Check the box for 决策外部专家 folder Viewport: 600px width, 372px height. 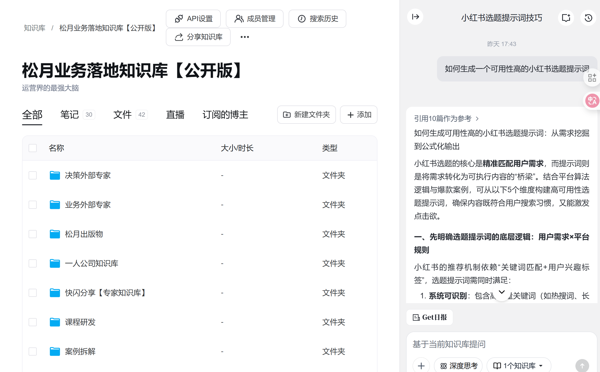(x=33, y=175)
